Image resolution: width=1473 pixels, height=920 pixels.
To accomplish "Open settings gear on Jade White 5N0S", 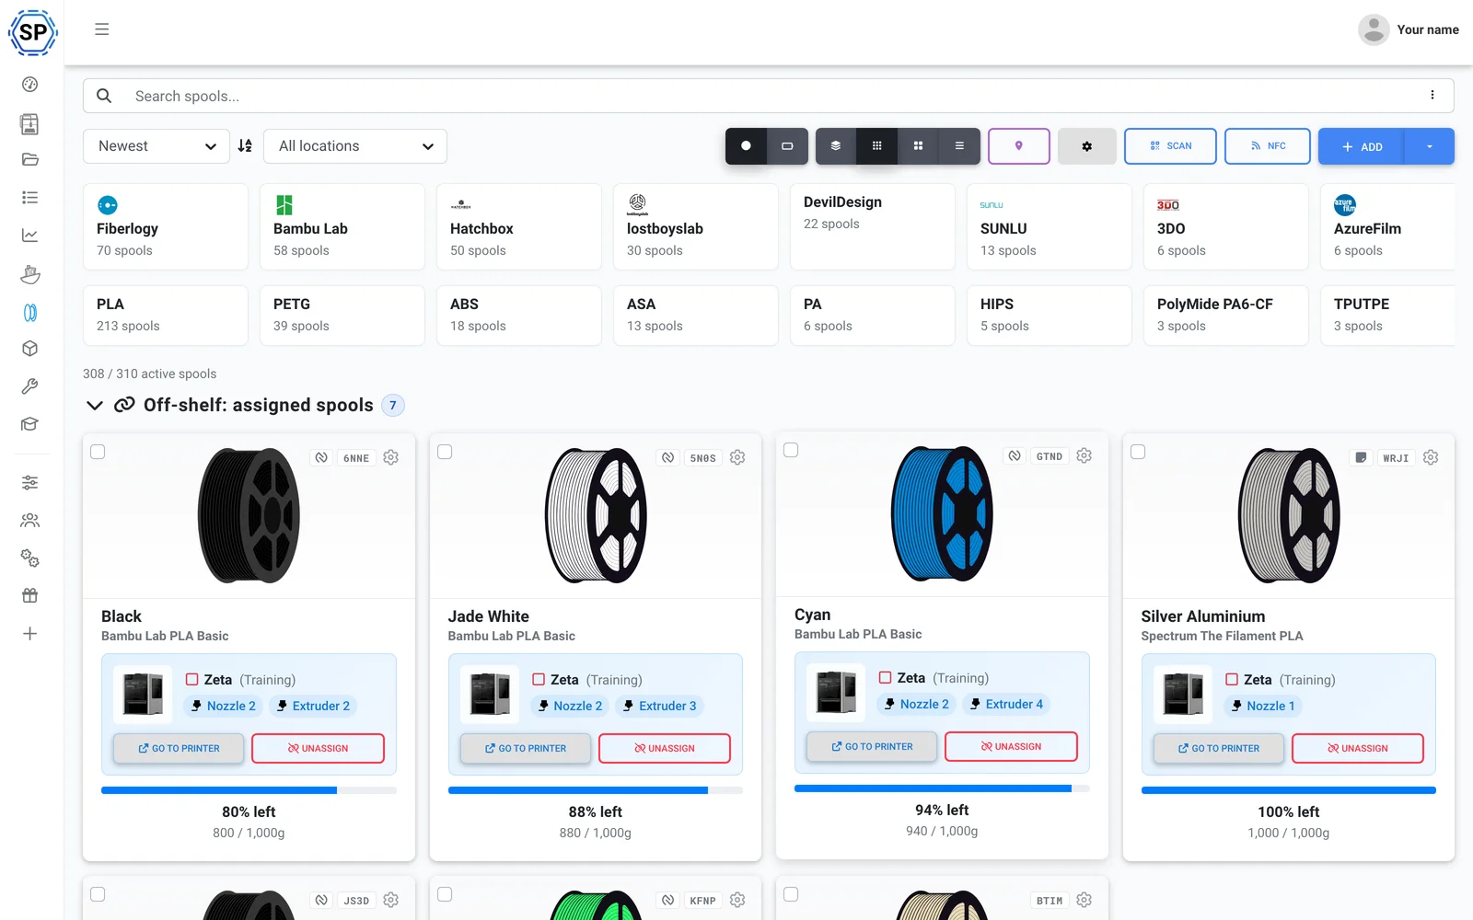I will (737, 457).
